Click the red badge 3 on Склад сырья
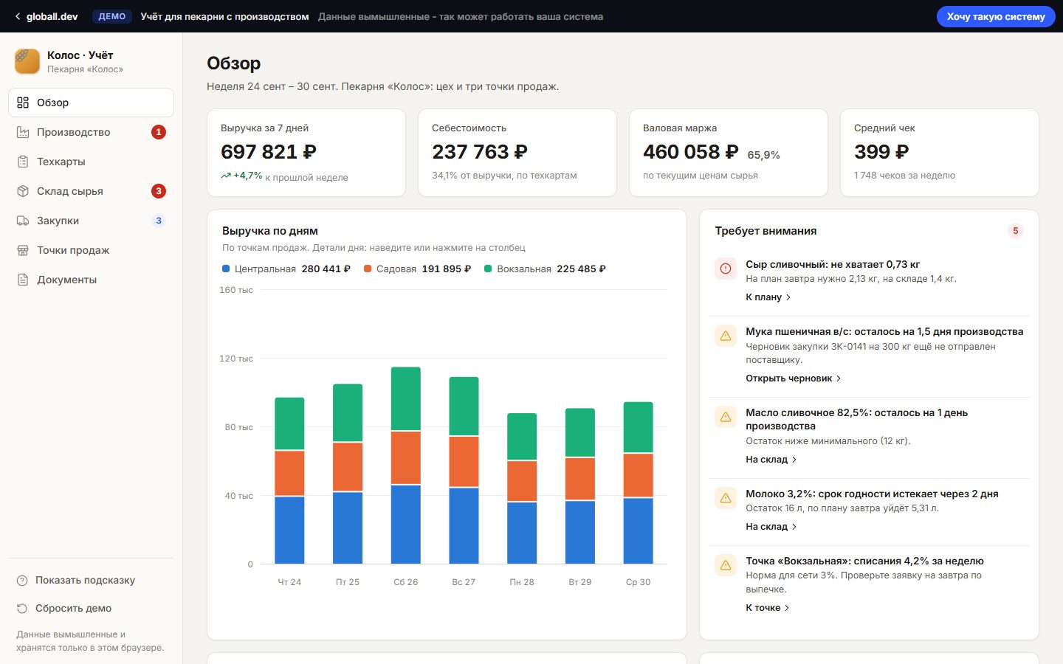Viewport: 1063px width, 664px height. (x=159, y=191)
